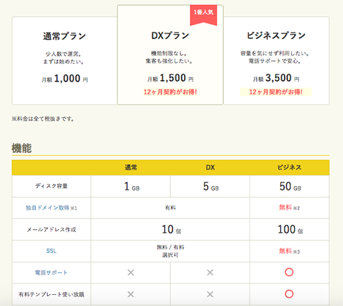This screenshot has height=306, width=343.
Task: Click the 通常 column header
Action: [x=131, y=167]
